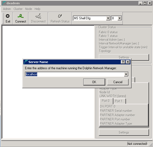The width and height of the screenshot is (153, 147).
Task: Expand the server address dropdown arrow
Action: [126, 74]
